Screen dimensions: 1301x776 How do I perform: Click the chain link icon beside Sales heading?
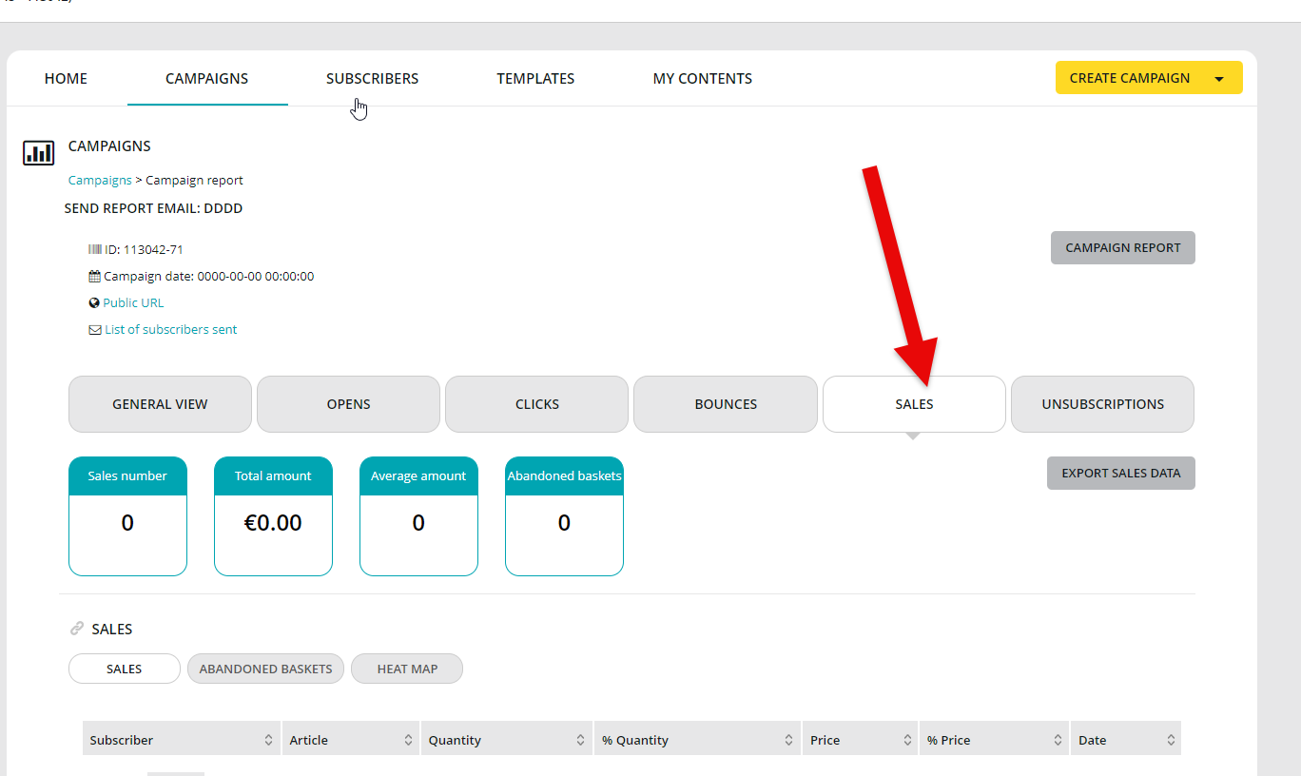pos(77,629)
